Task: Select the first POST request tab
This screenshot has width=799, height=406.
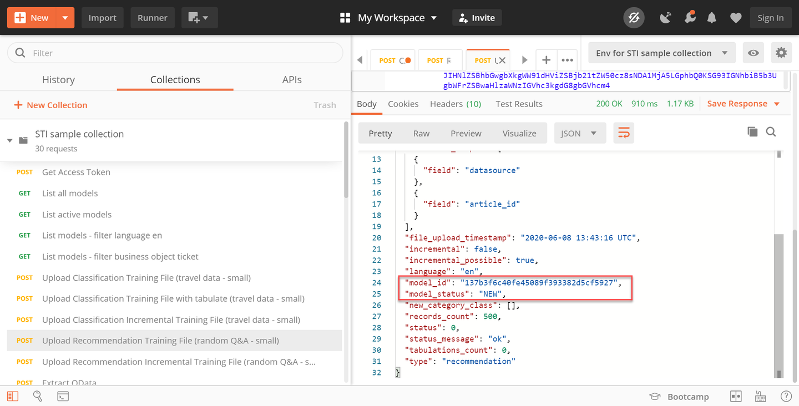Action: click(394, 60)
